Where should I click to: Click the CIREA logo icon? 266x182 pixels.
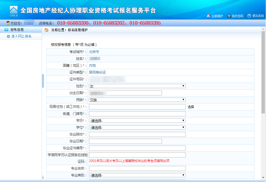coord(13,11)
